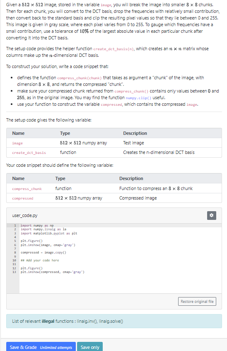The image size is (227, 351).
Task: Click the illegal functions notice box
Action: pyautogui.click(x=114, y=321)
